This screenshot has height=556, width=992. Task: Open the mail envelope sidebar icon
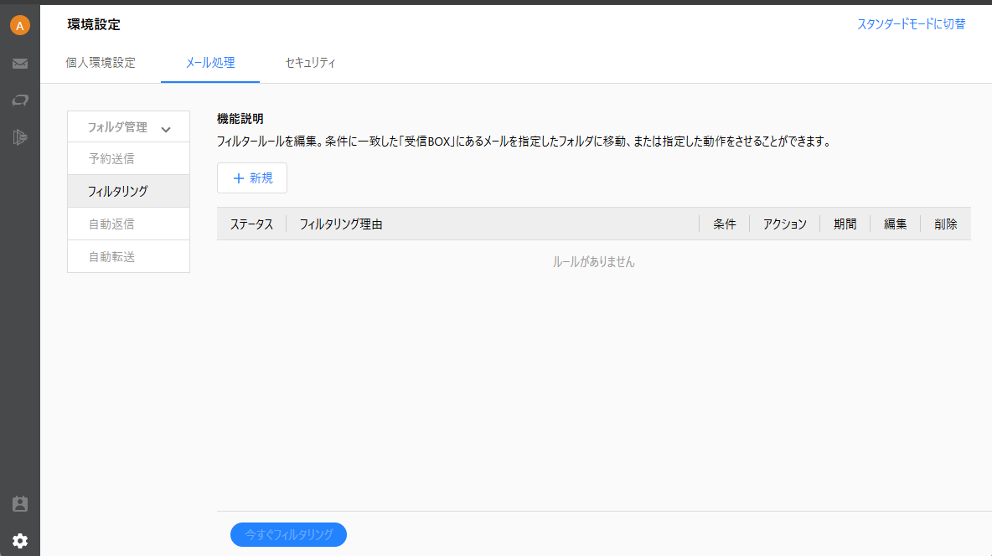[19, 64]
